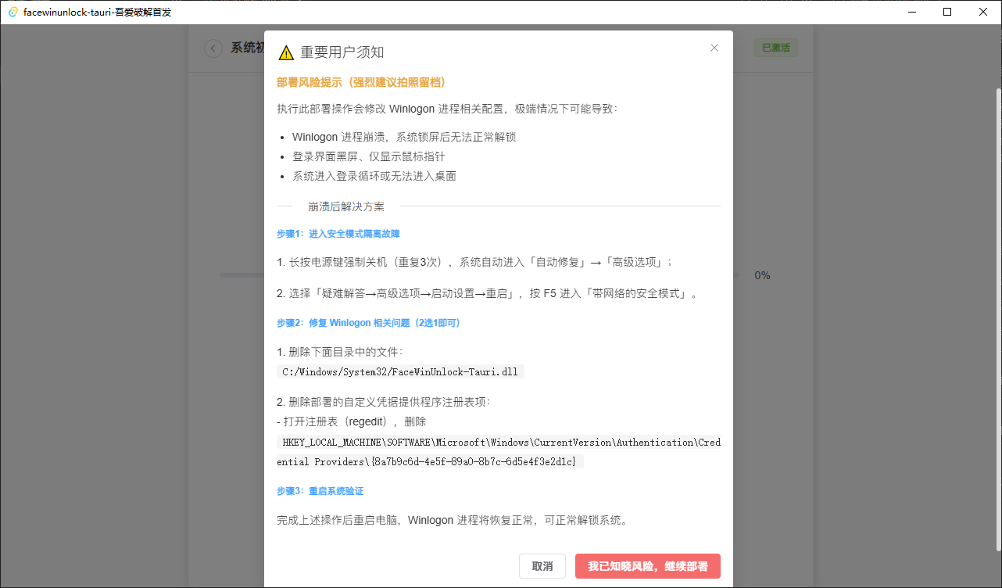Viewport: 1002px width, 588px height.
Task: Maximize the facewinunlock-tauri window
Action: tap(947, 12)
